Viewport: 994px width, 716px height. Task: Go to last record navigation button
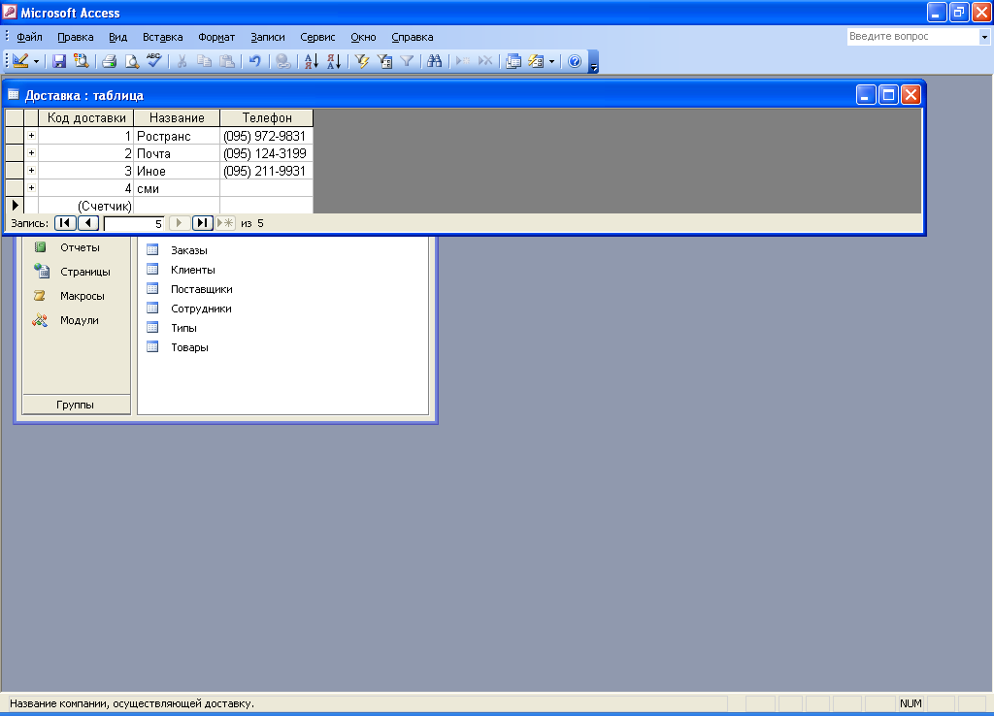[202, 223]
